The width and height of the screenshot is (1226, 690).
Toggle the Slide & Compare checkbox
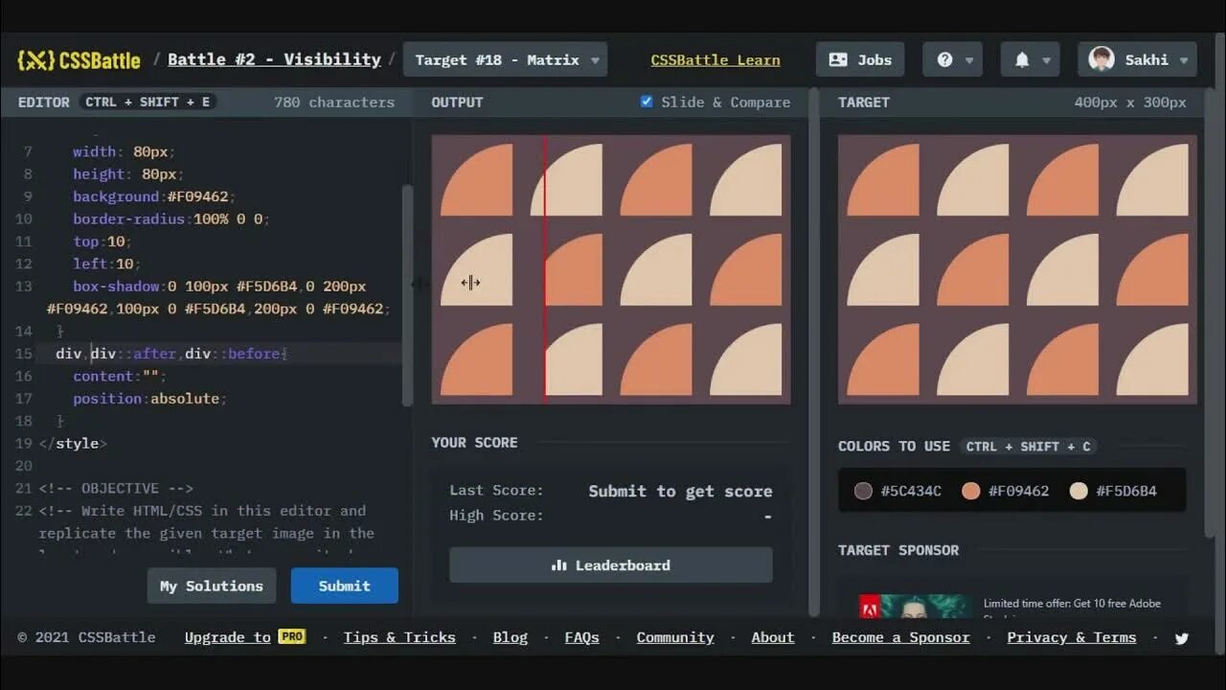click(647, 102)
